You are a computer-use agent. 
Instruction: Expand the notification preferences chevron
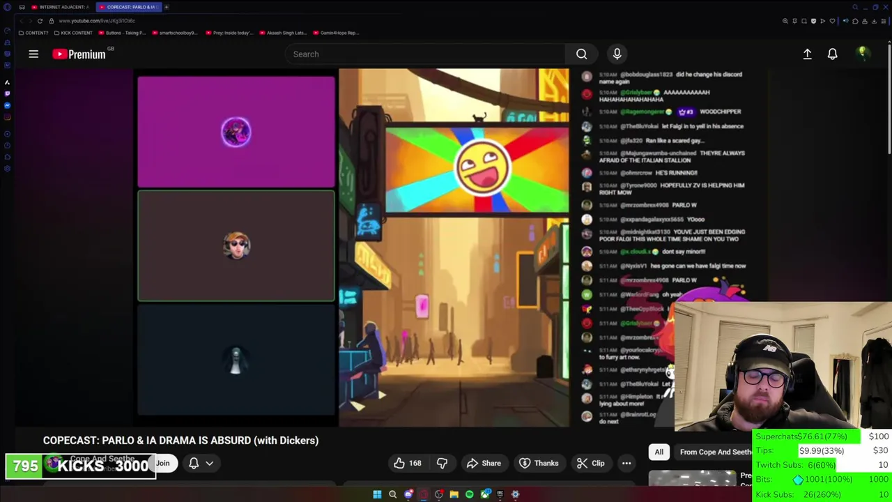coord(209,463)
